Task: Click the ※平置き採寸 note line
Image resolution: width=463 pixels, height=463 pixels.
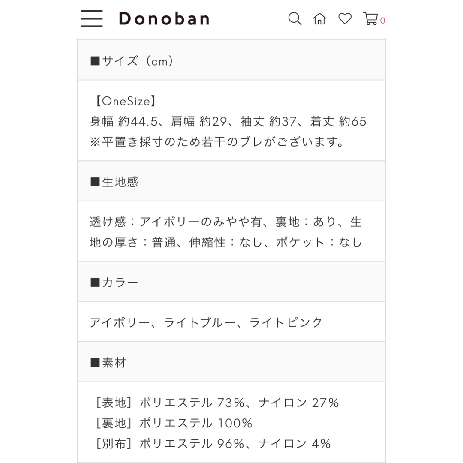Action: pyautogui.click(x=217, y=142)
